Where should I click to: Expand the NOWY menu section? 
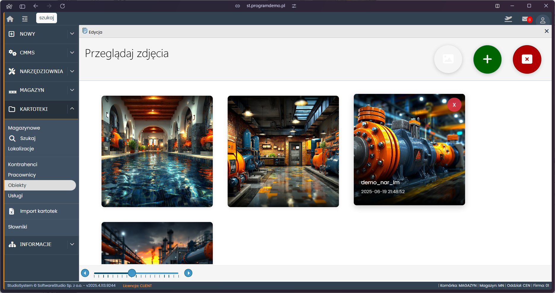(72, 34)
